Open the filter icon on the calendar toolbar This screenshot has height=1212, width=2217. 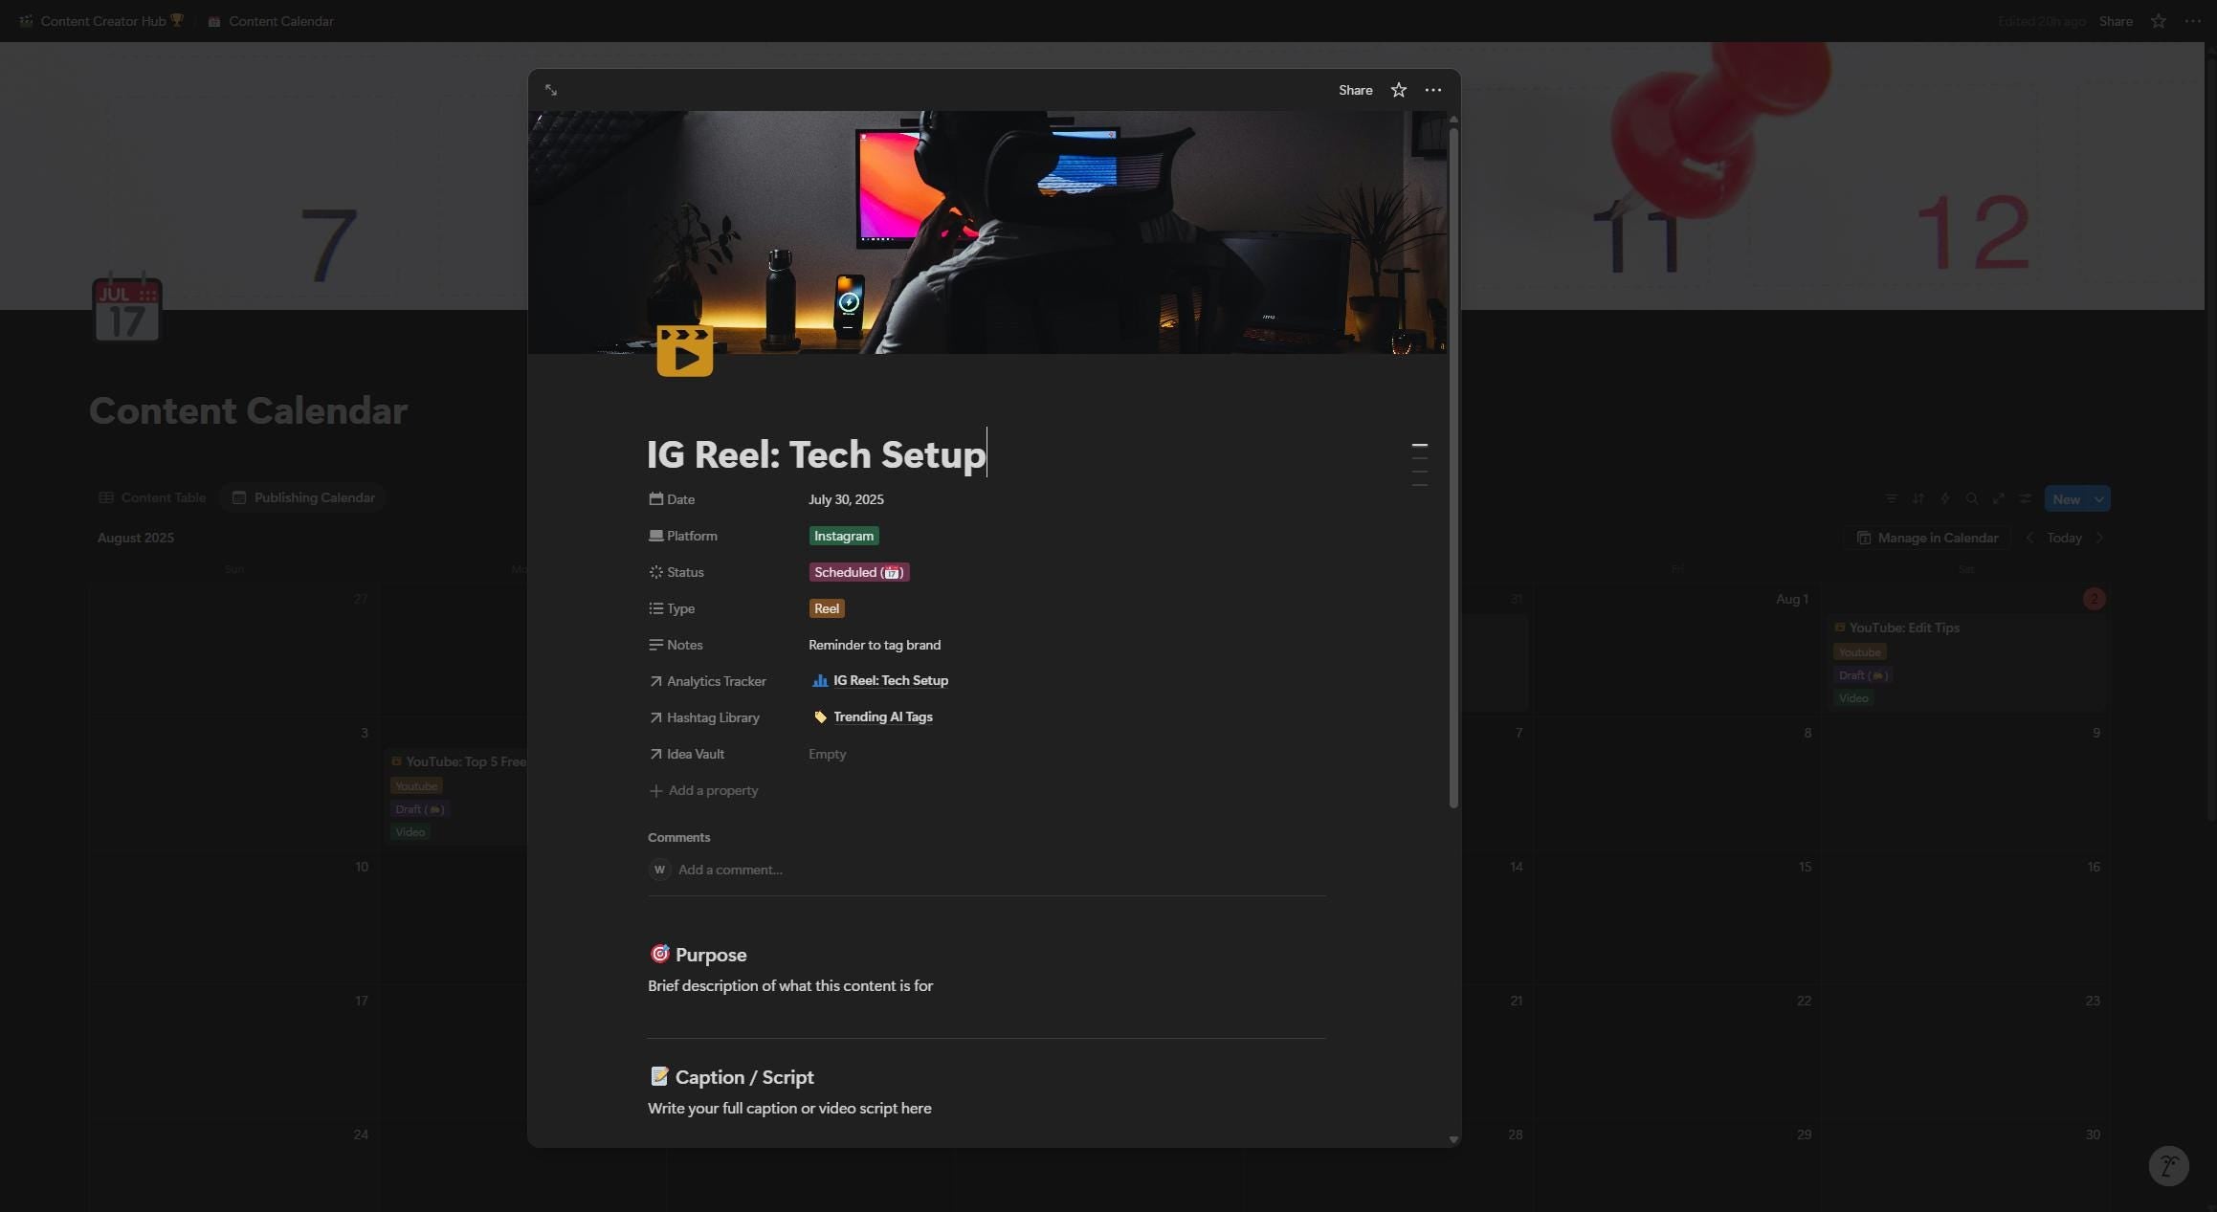coord(1892,498)
